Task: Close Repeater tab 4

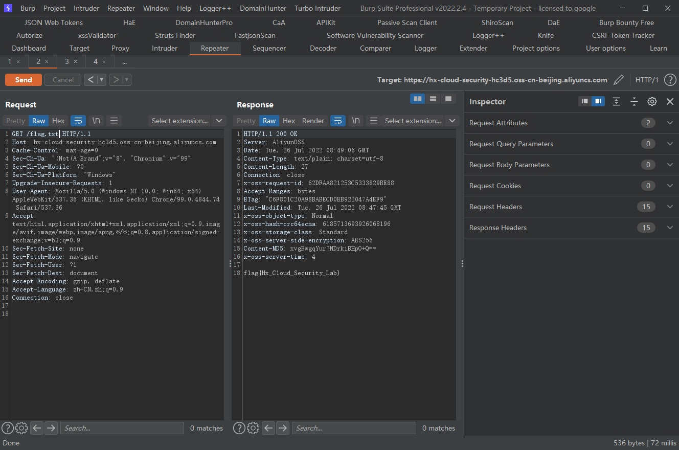Action: tap(104, 61)
